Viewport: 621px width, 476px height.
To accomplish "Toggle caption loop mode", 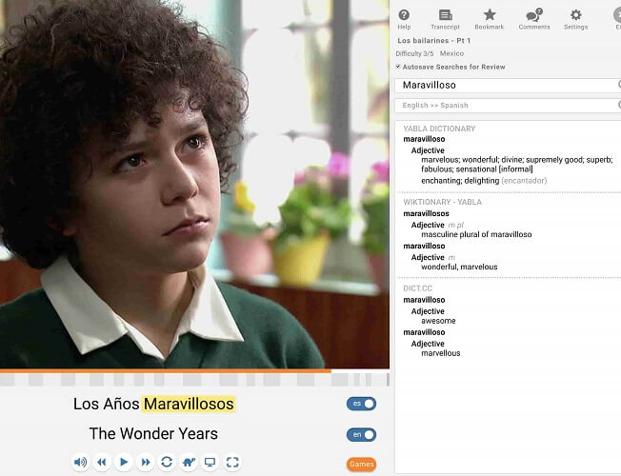I will click(x=167, y=462).
